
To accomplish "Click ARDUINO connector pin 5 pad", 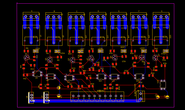I will point(94,96).
